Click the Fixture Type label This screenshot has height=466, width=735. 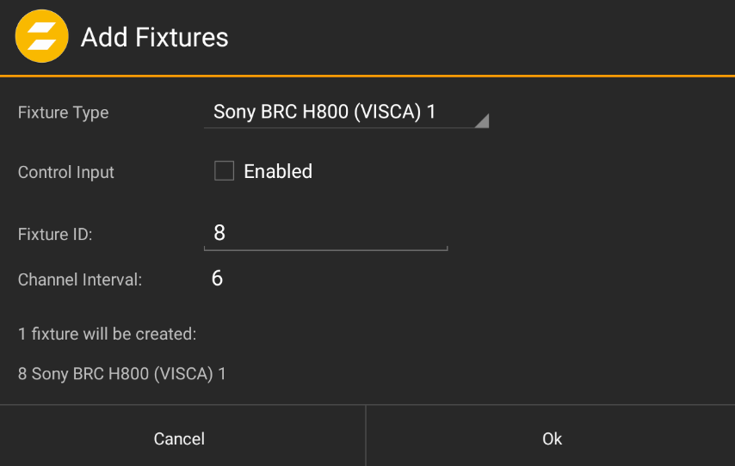coord(63,113)
